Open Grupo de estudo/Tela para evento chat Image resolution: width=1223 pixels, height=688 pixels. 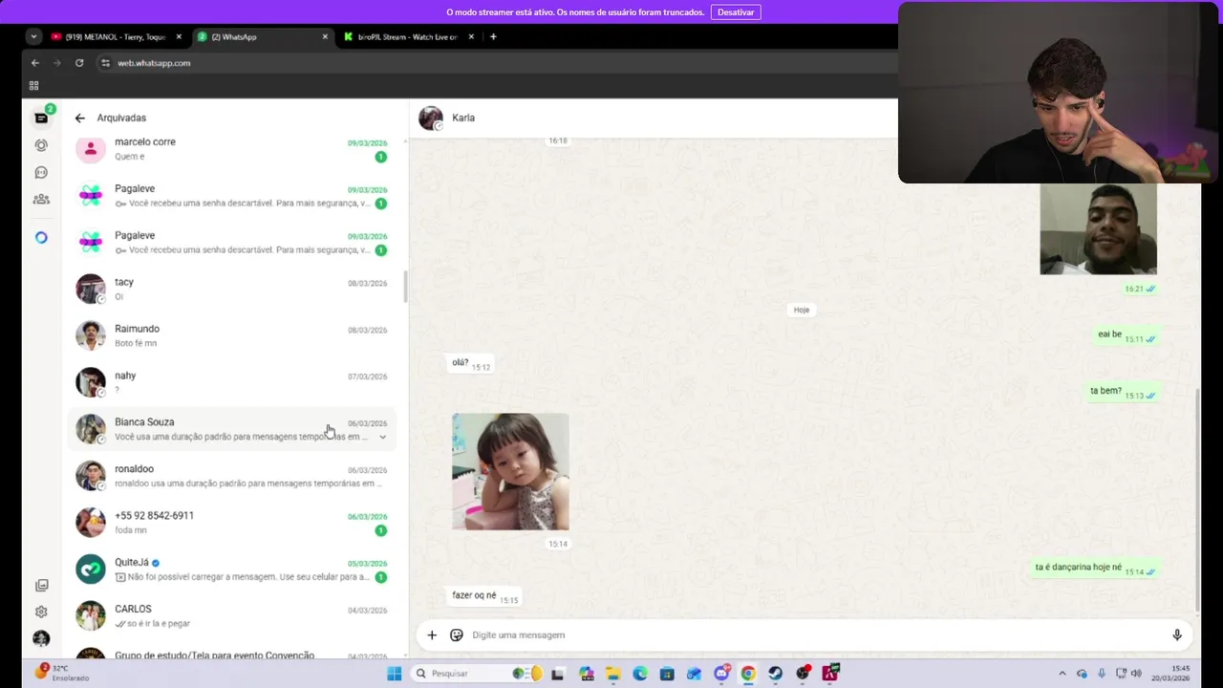pos(231,651)
